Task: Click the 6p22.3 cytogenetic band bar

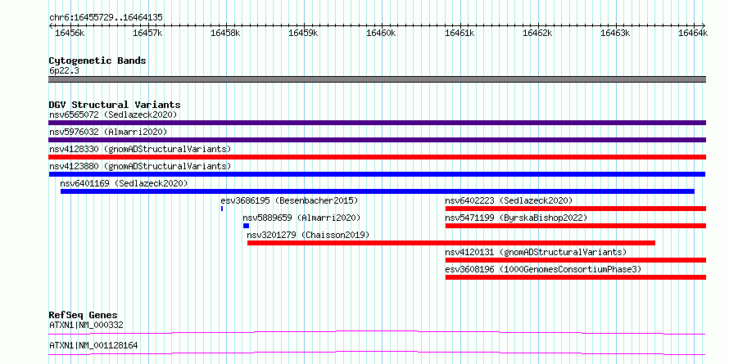Action: pyautogui.click(x=377, y=79)
